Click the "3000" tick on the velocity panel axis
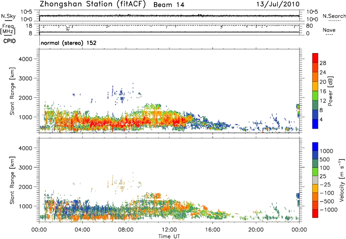This screenshot has width=346, height=239. tap(26, 167)
